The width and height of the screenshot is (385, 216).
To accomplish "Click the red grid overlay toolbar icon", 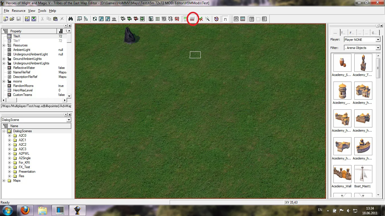I will pos(177,19).
